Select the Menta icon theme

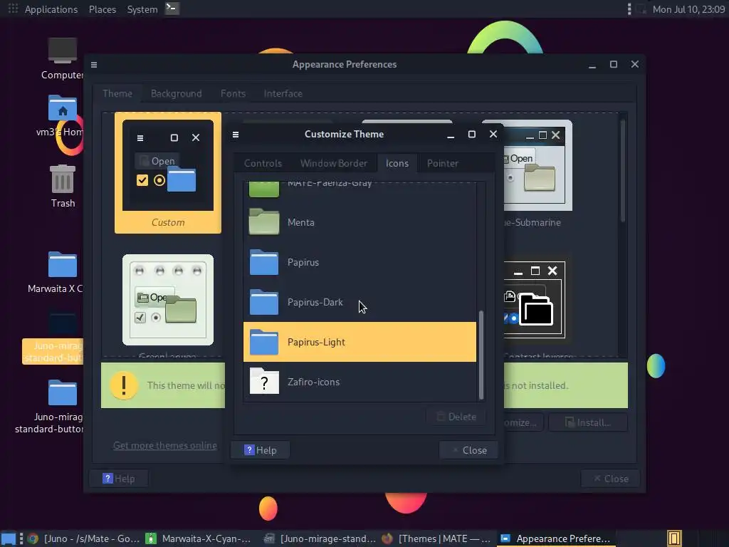(360, 222)
